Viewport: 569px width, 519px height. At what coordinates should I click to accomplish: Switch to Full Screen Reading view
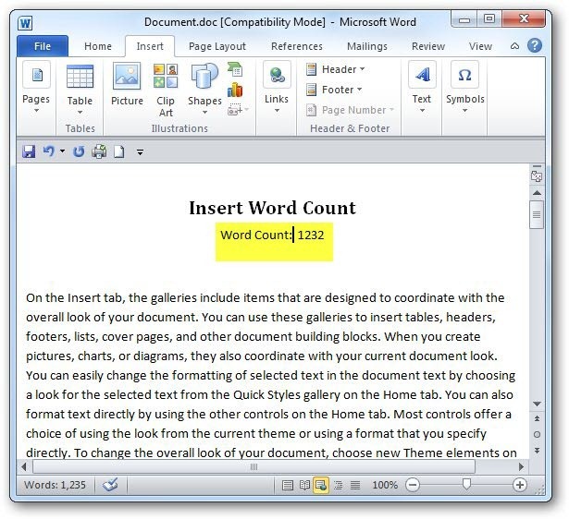point(304,485)
